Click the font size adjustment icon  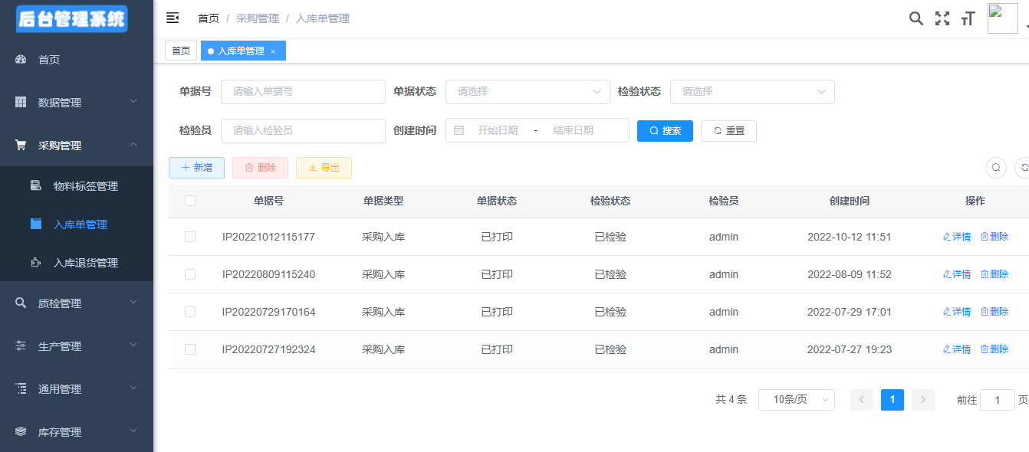pos(968,18)
